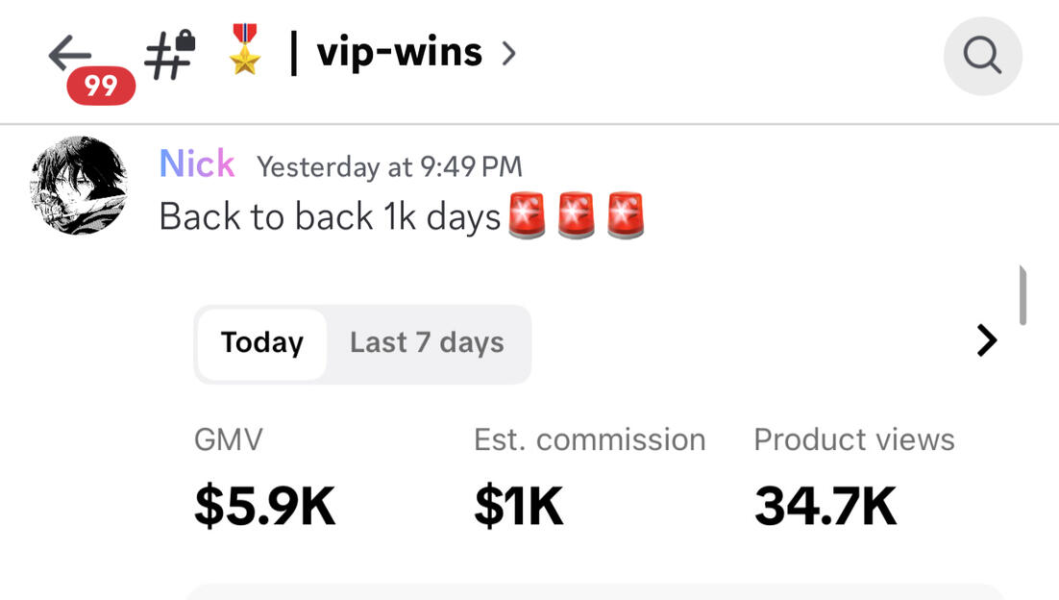Click the message text Back to back 1k days
1059x600 pixels.
(327, 215)
